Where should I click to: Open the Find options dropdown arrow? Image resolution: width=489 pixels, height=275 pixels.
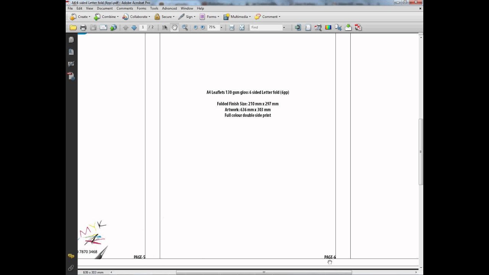click(284, 27)
